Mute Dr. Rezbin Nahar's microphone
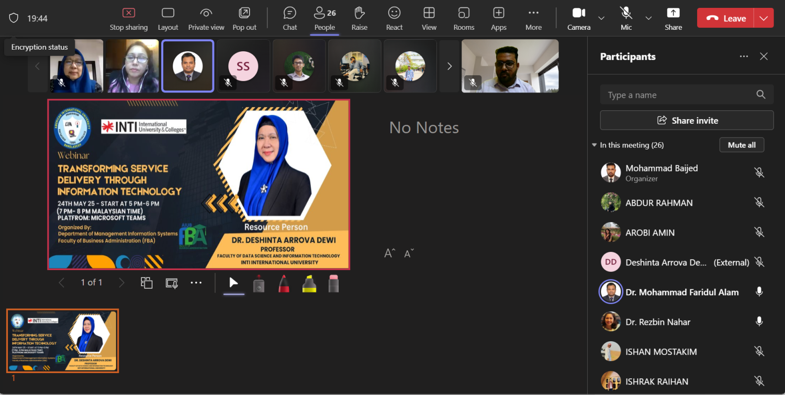The width and height of the screenshot is (785, 395). pyautogui.click(x=759, y=322)
